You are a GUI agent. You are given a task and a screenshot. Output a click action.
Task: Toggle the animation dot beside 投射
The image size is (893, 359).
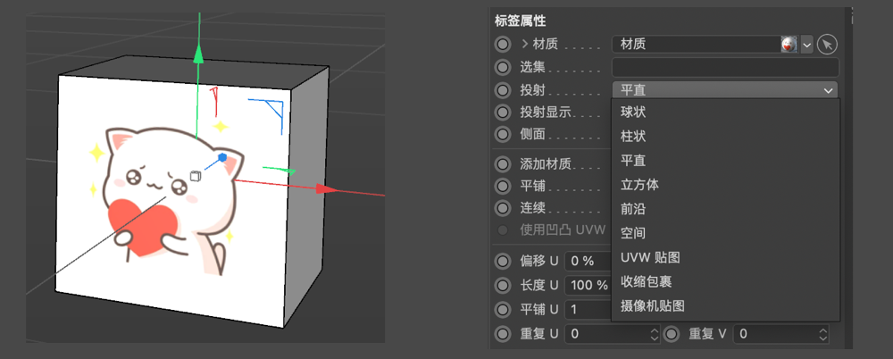tap(502, 90)
